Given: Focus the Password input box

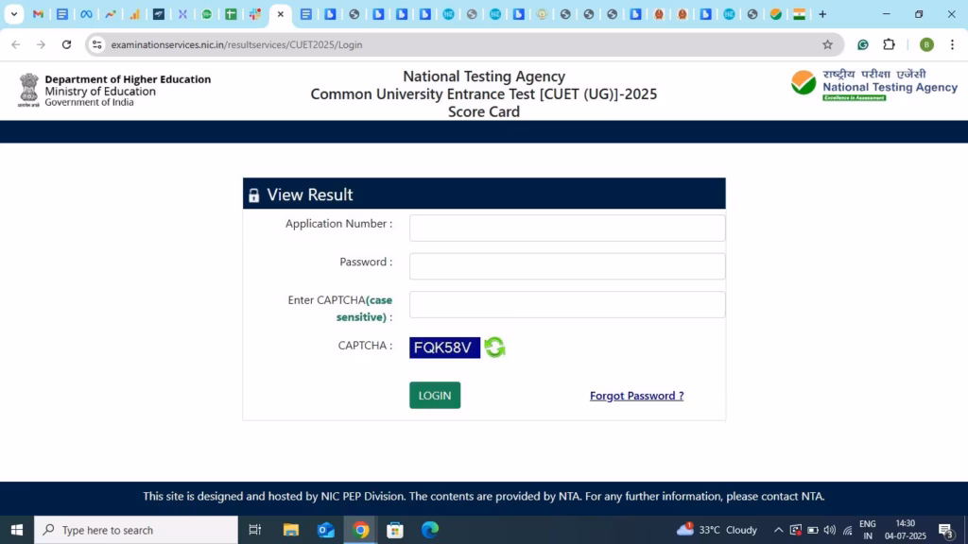Looking at the screenshot, I should click(567, 266).
